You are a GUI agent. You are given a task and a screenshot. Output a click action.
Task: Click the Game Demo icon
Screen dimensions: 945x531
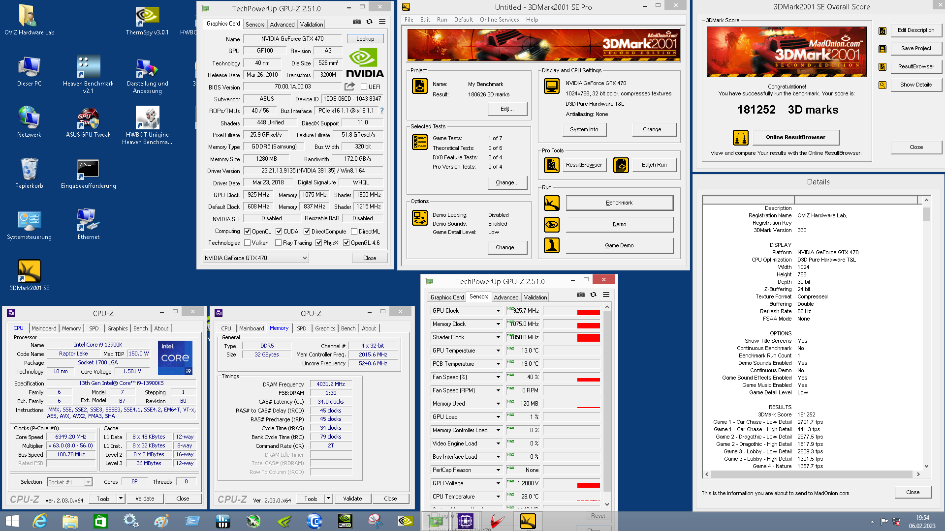click(x=552, y=245)
